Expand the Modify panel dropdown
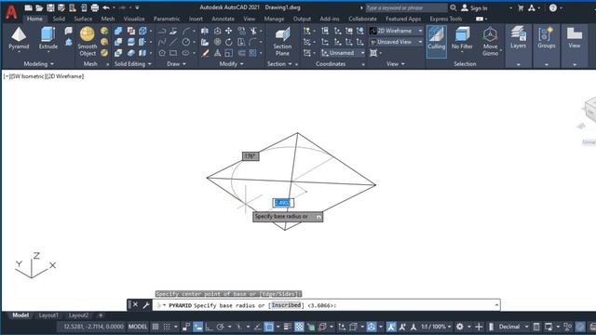This screenshot has width=596, height=335. point(232,64)
